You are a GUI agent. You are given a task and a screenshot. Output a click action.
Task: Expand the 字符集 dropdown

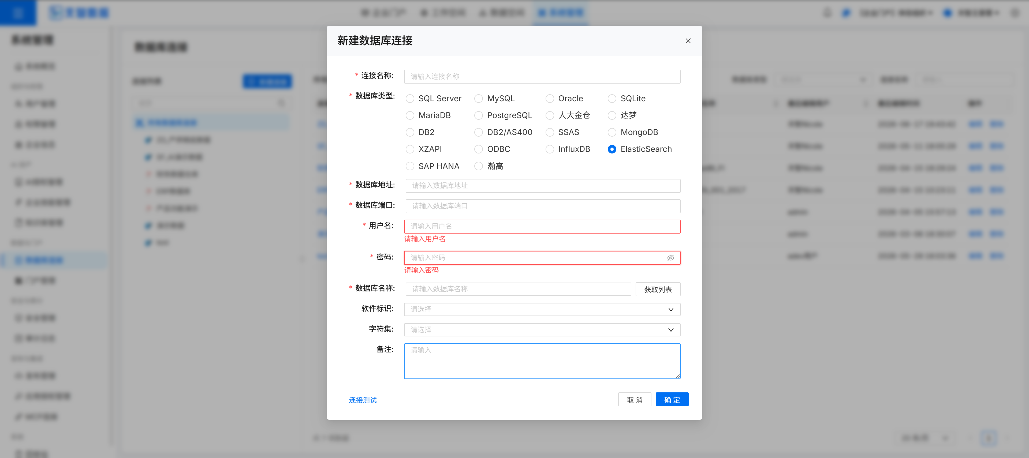click(x=542, y=330)
